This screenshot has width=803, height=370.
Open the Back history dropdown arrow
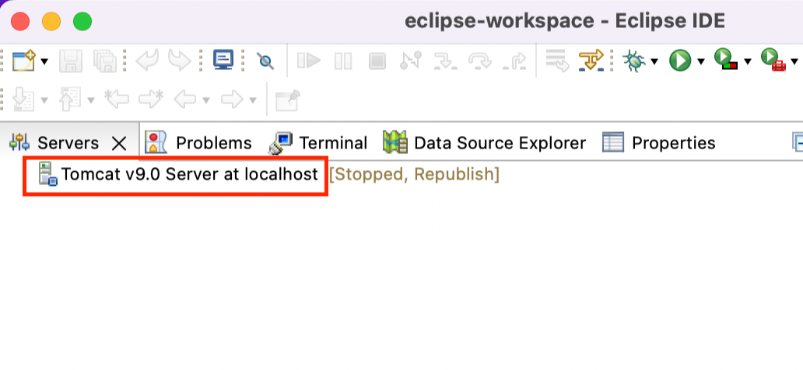click(x=206, y=99)
